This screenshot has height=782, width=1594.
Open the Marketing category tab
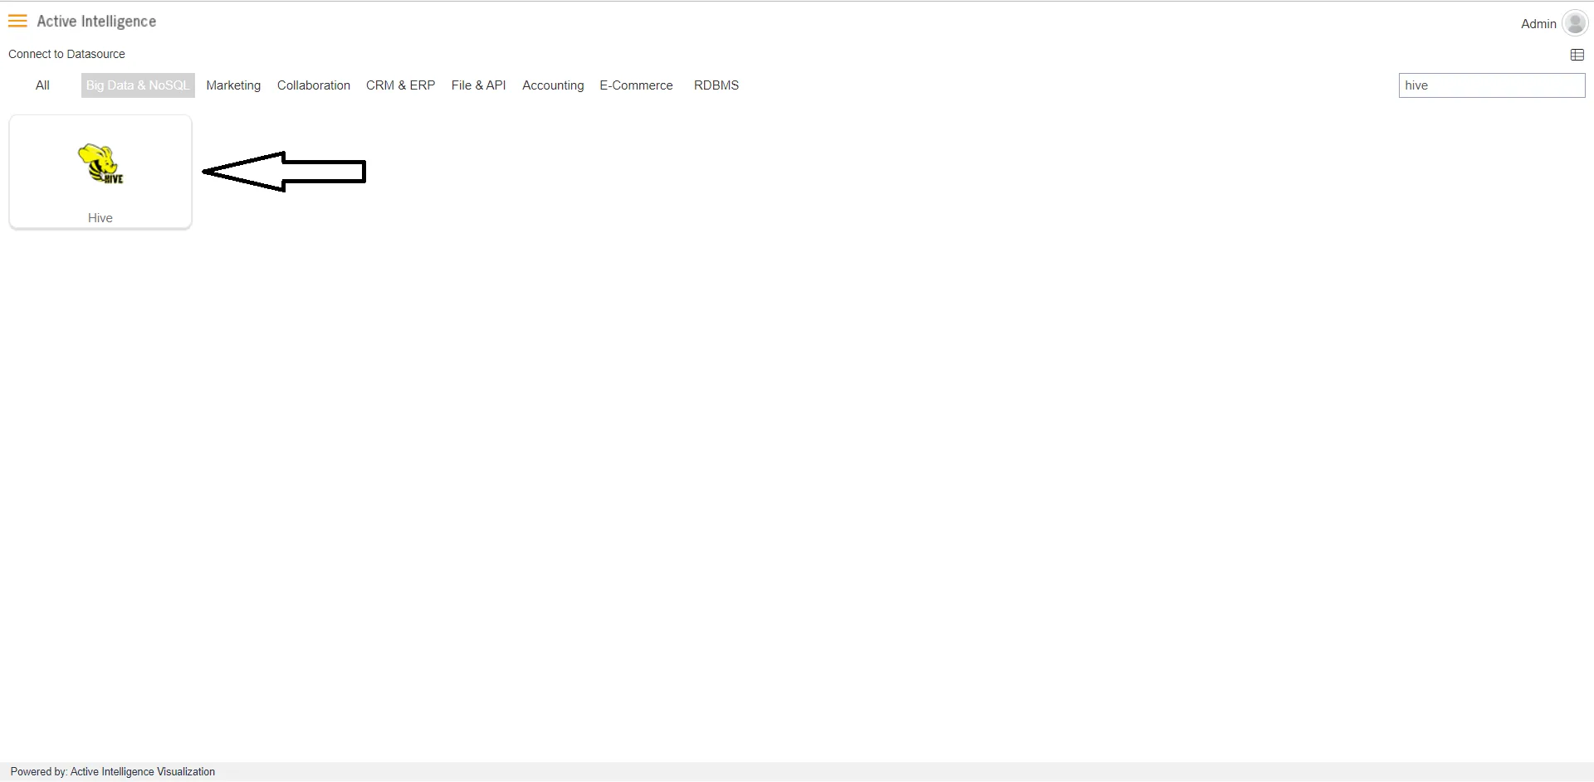click(x=233, y=85)
